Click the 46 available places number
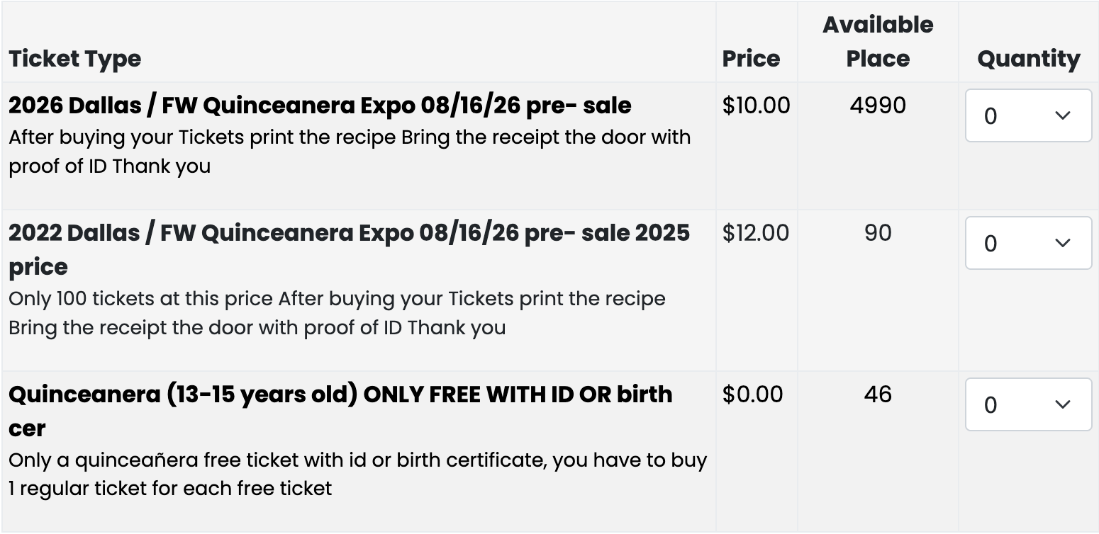Image resolution: width=1099 pixels, height=534 pixels. click(x=878, y=394)
